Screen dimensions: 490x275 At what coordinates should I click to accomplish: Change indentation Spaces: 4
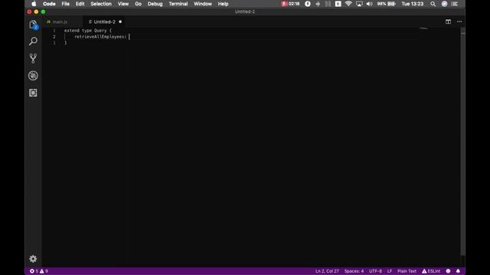coord(354,271)
